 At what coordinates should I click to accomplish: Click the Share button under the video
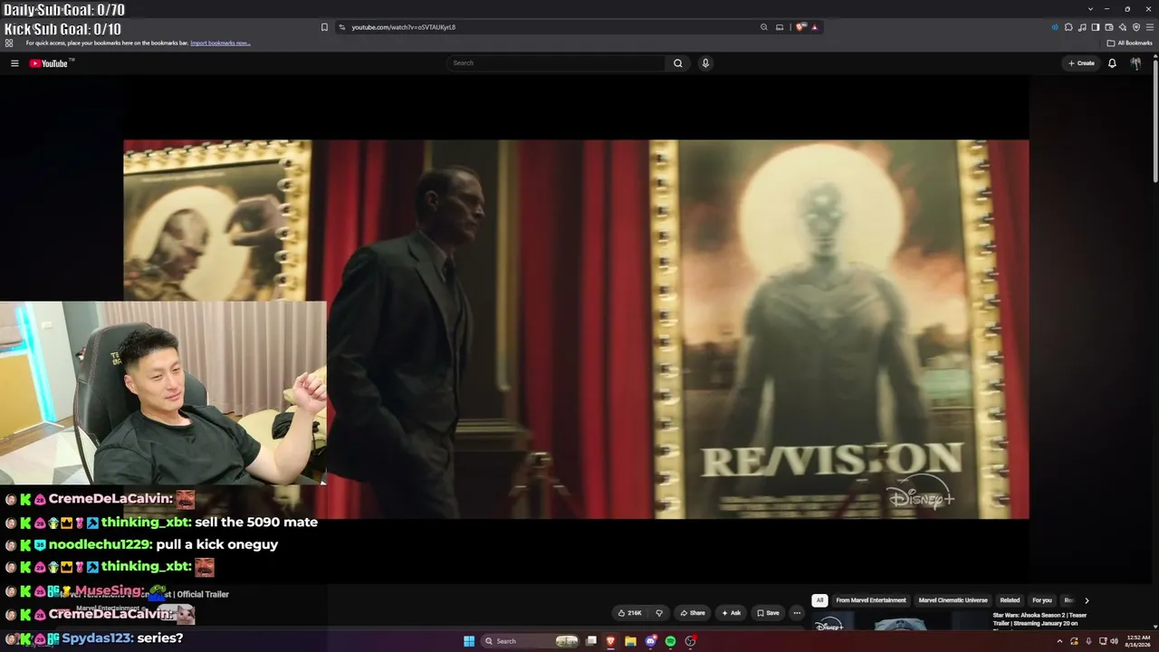[x=693, y=613]
